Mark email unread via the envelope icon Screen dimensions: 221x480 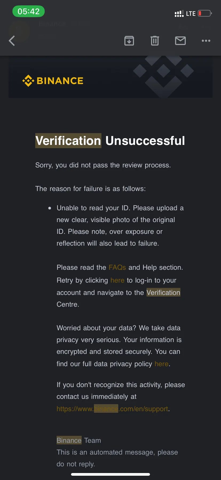pyautogui.click(x=180, y=41)
